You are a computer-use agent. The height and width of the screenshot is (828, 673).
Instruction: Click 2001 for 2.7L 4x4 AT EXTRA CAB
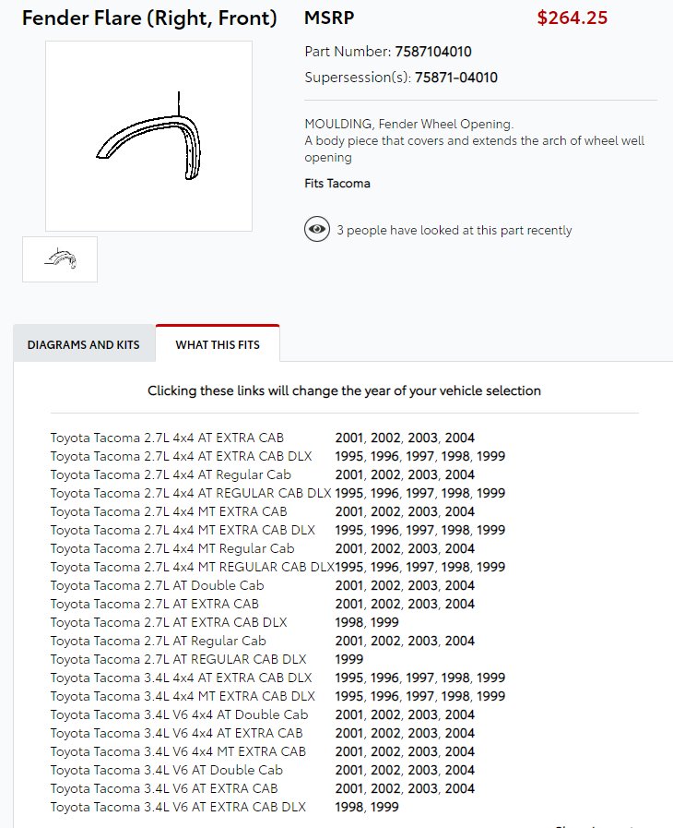click(349, 438)
